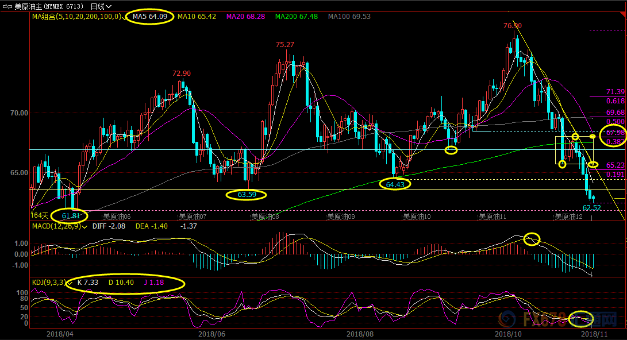Click the MA10 65.42 value
627x340 pixels.
click(197, 17)
